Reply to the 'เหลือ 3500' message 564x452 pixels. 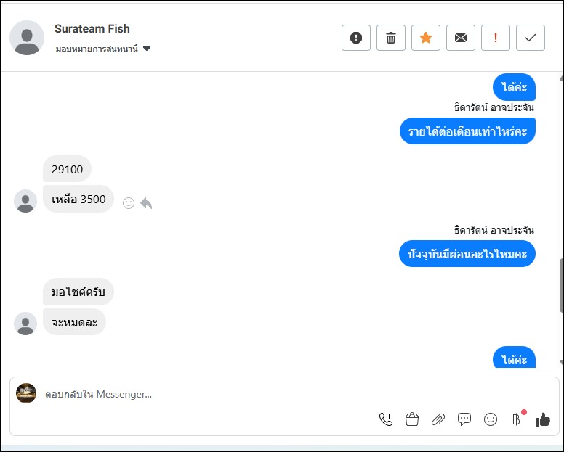tap(146, 203)
